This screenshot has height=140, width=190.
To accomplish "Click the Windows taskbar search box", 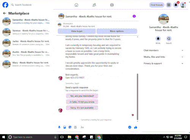I will (x=32, y=137).
